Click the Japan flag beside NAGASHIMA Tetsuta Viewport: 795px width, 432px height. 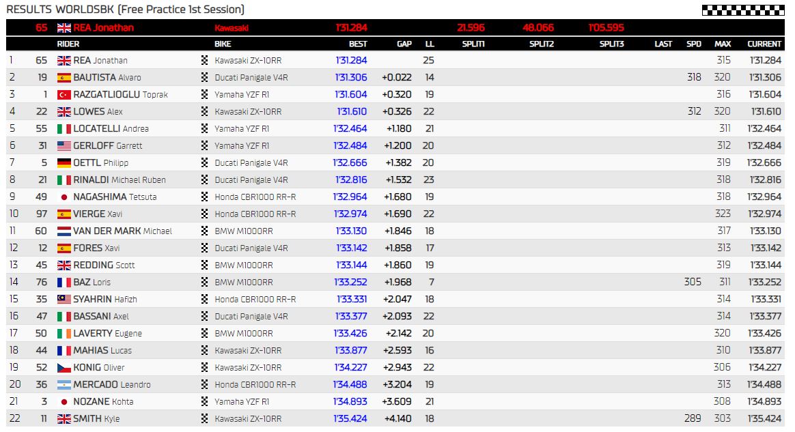(x=64, y=197)
